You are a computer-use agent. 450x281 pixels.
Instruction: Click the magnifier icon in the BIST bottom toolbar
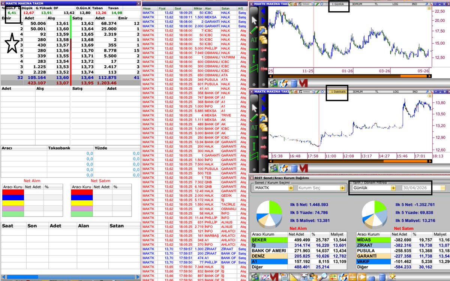click(x=323, y=277)
